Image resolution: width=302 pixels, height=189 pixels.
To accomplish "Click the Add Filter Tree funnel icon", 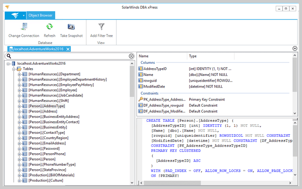I will 101,27.
